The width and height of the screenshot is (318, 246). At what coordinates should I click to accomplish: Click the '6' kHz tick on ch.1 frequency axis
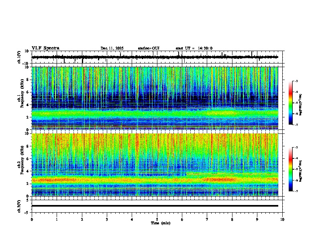coord(28,92)
